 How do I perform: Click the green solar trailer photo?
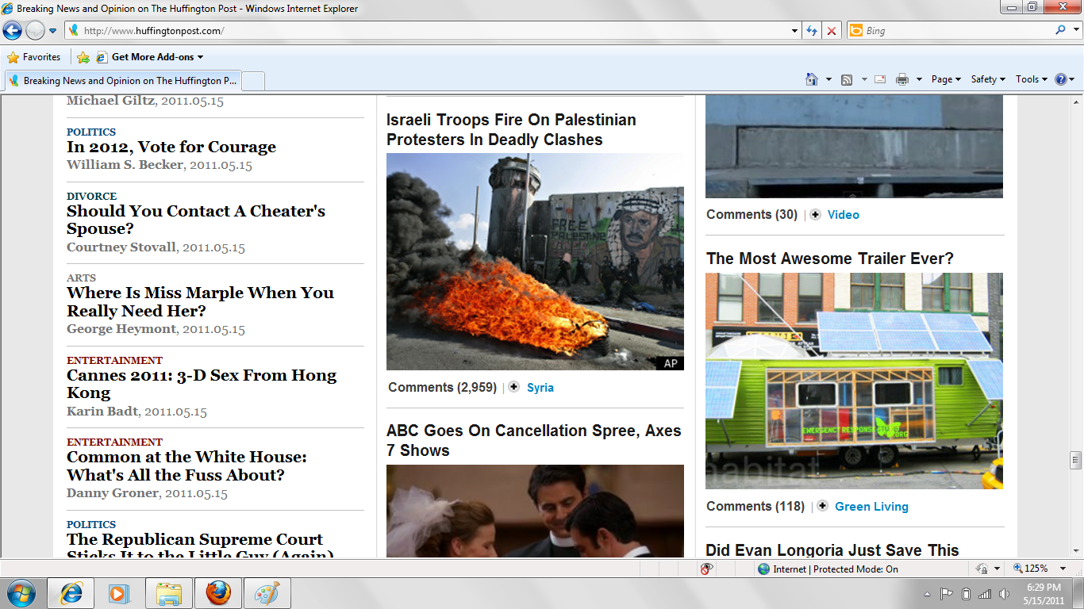click(x=854, y=381)
